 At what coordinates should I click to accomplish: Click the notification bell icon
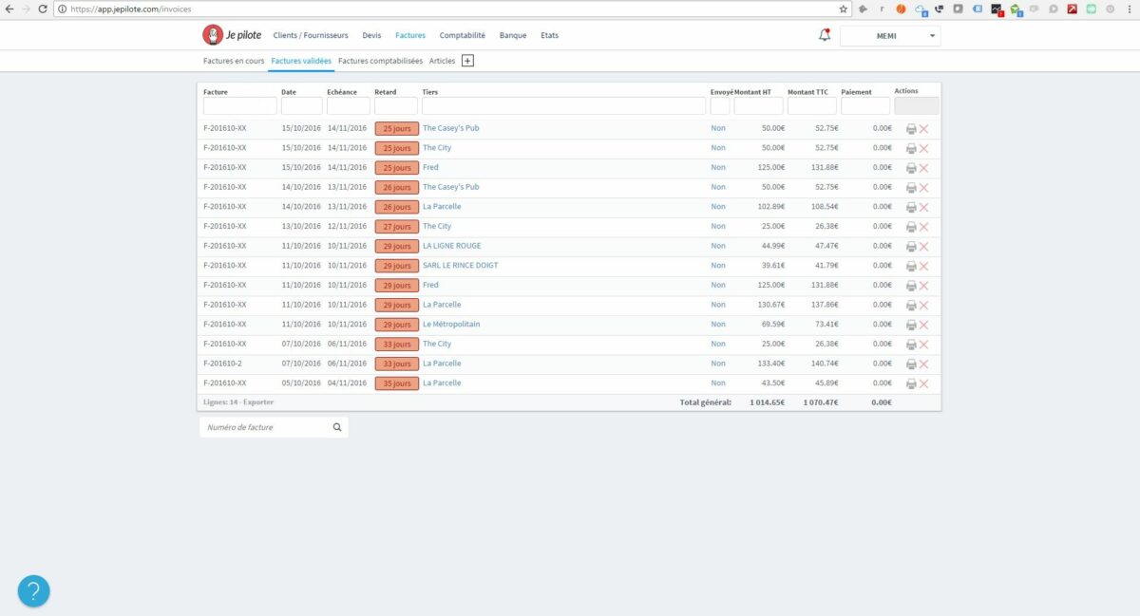click(x=825, y=35)
